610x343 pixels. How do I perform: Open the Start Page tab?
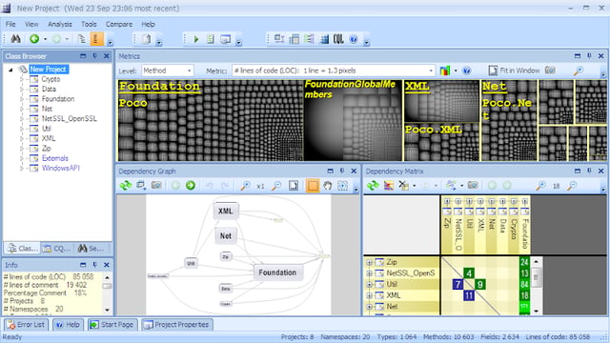[x=112, y=324]
